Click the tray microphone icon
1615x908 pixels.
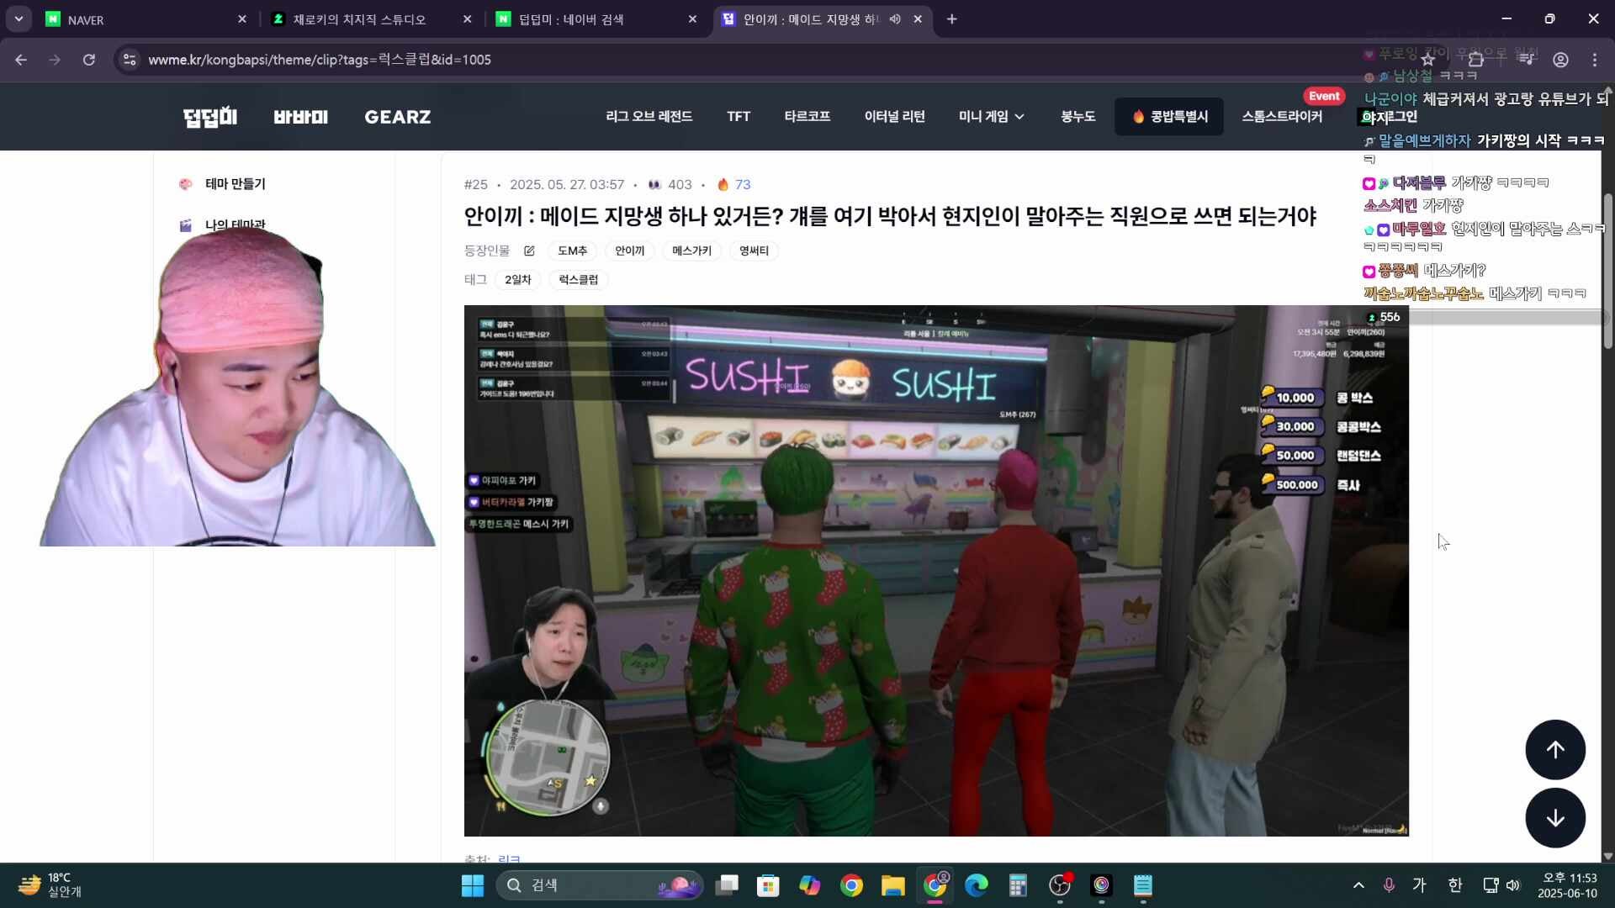pyautogui.click(x=1389, y=885)
